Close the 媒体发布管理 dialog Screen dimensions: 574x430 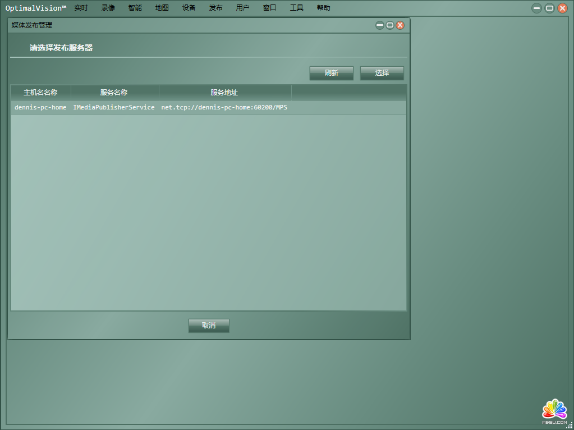tap(400, 25)
